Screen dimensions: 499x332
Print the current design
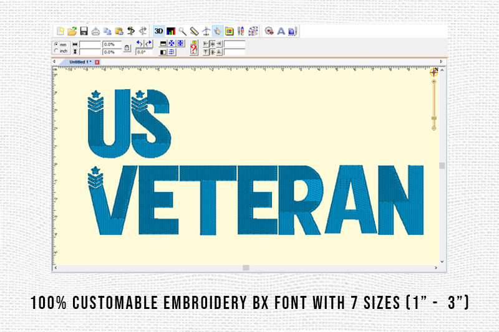click(95, 31)
